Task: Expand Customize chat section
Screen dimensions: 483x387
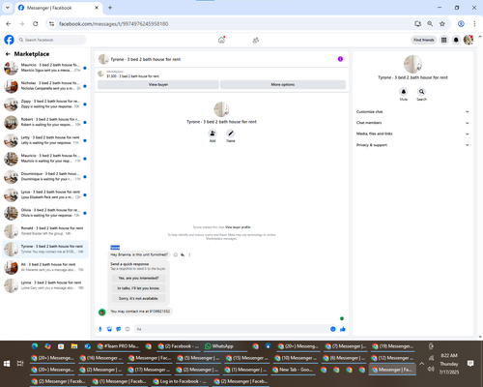Action: (412, 112)
